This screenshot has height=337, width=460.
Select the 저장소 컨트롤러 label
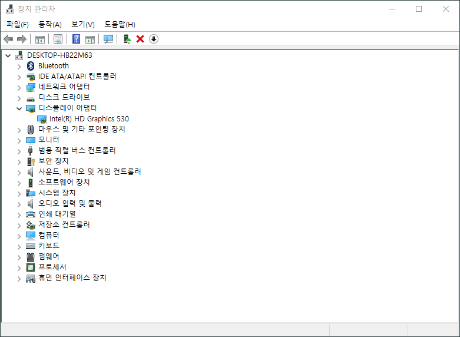64,225
